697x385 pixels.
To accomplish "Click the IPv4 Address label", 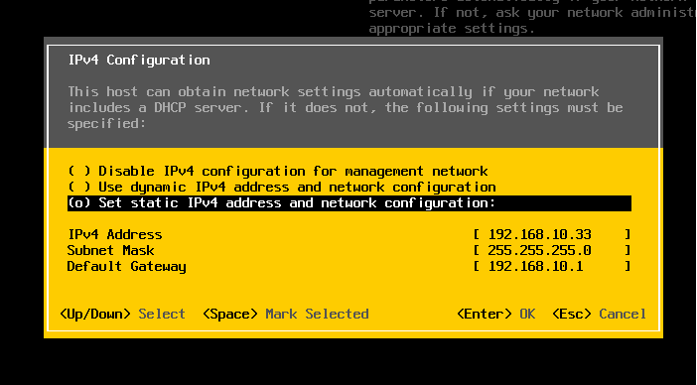I will (115, 234).
